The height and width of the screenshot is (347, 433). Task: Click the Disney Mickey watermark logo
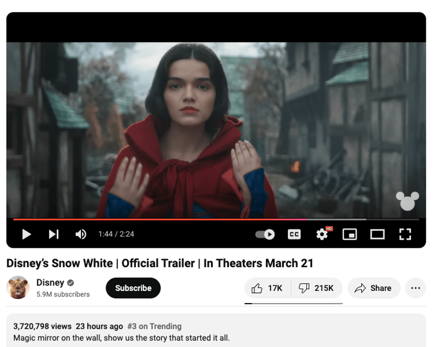coord(407,200)
